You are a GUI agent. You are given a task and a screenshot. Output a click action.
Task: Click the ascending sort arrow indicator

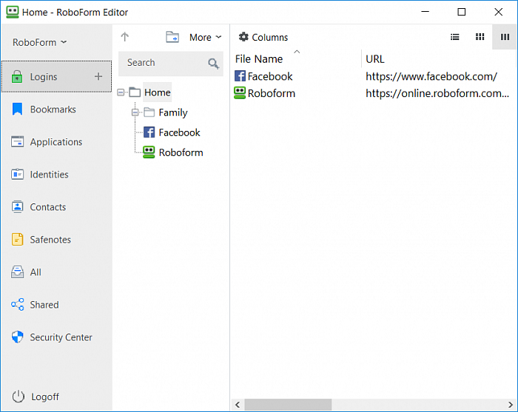297,52
